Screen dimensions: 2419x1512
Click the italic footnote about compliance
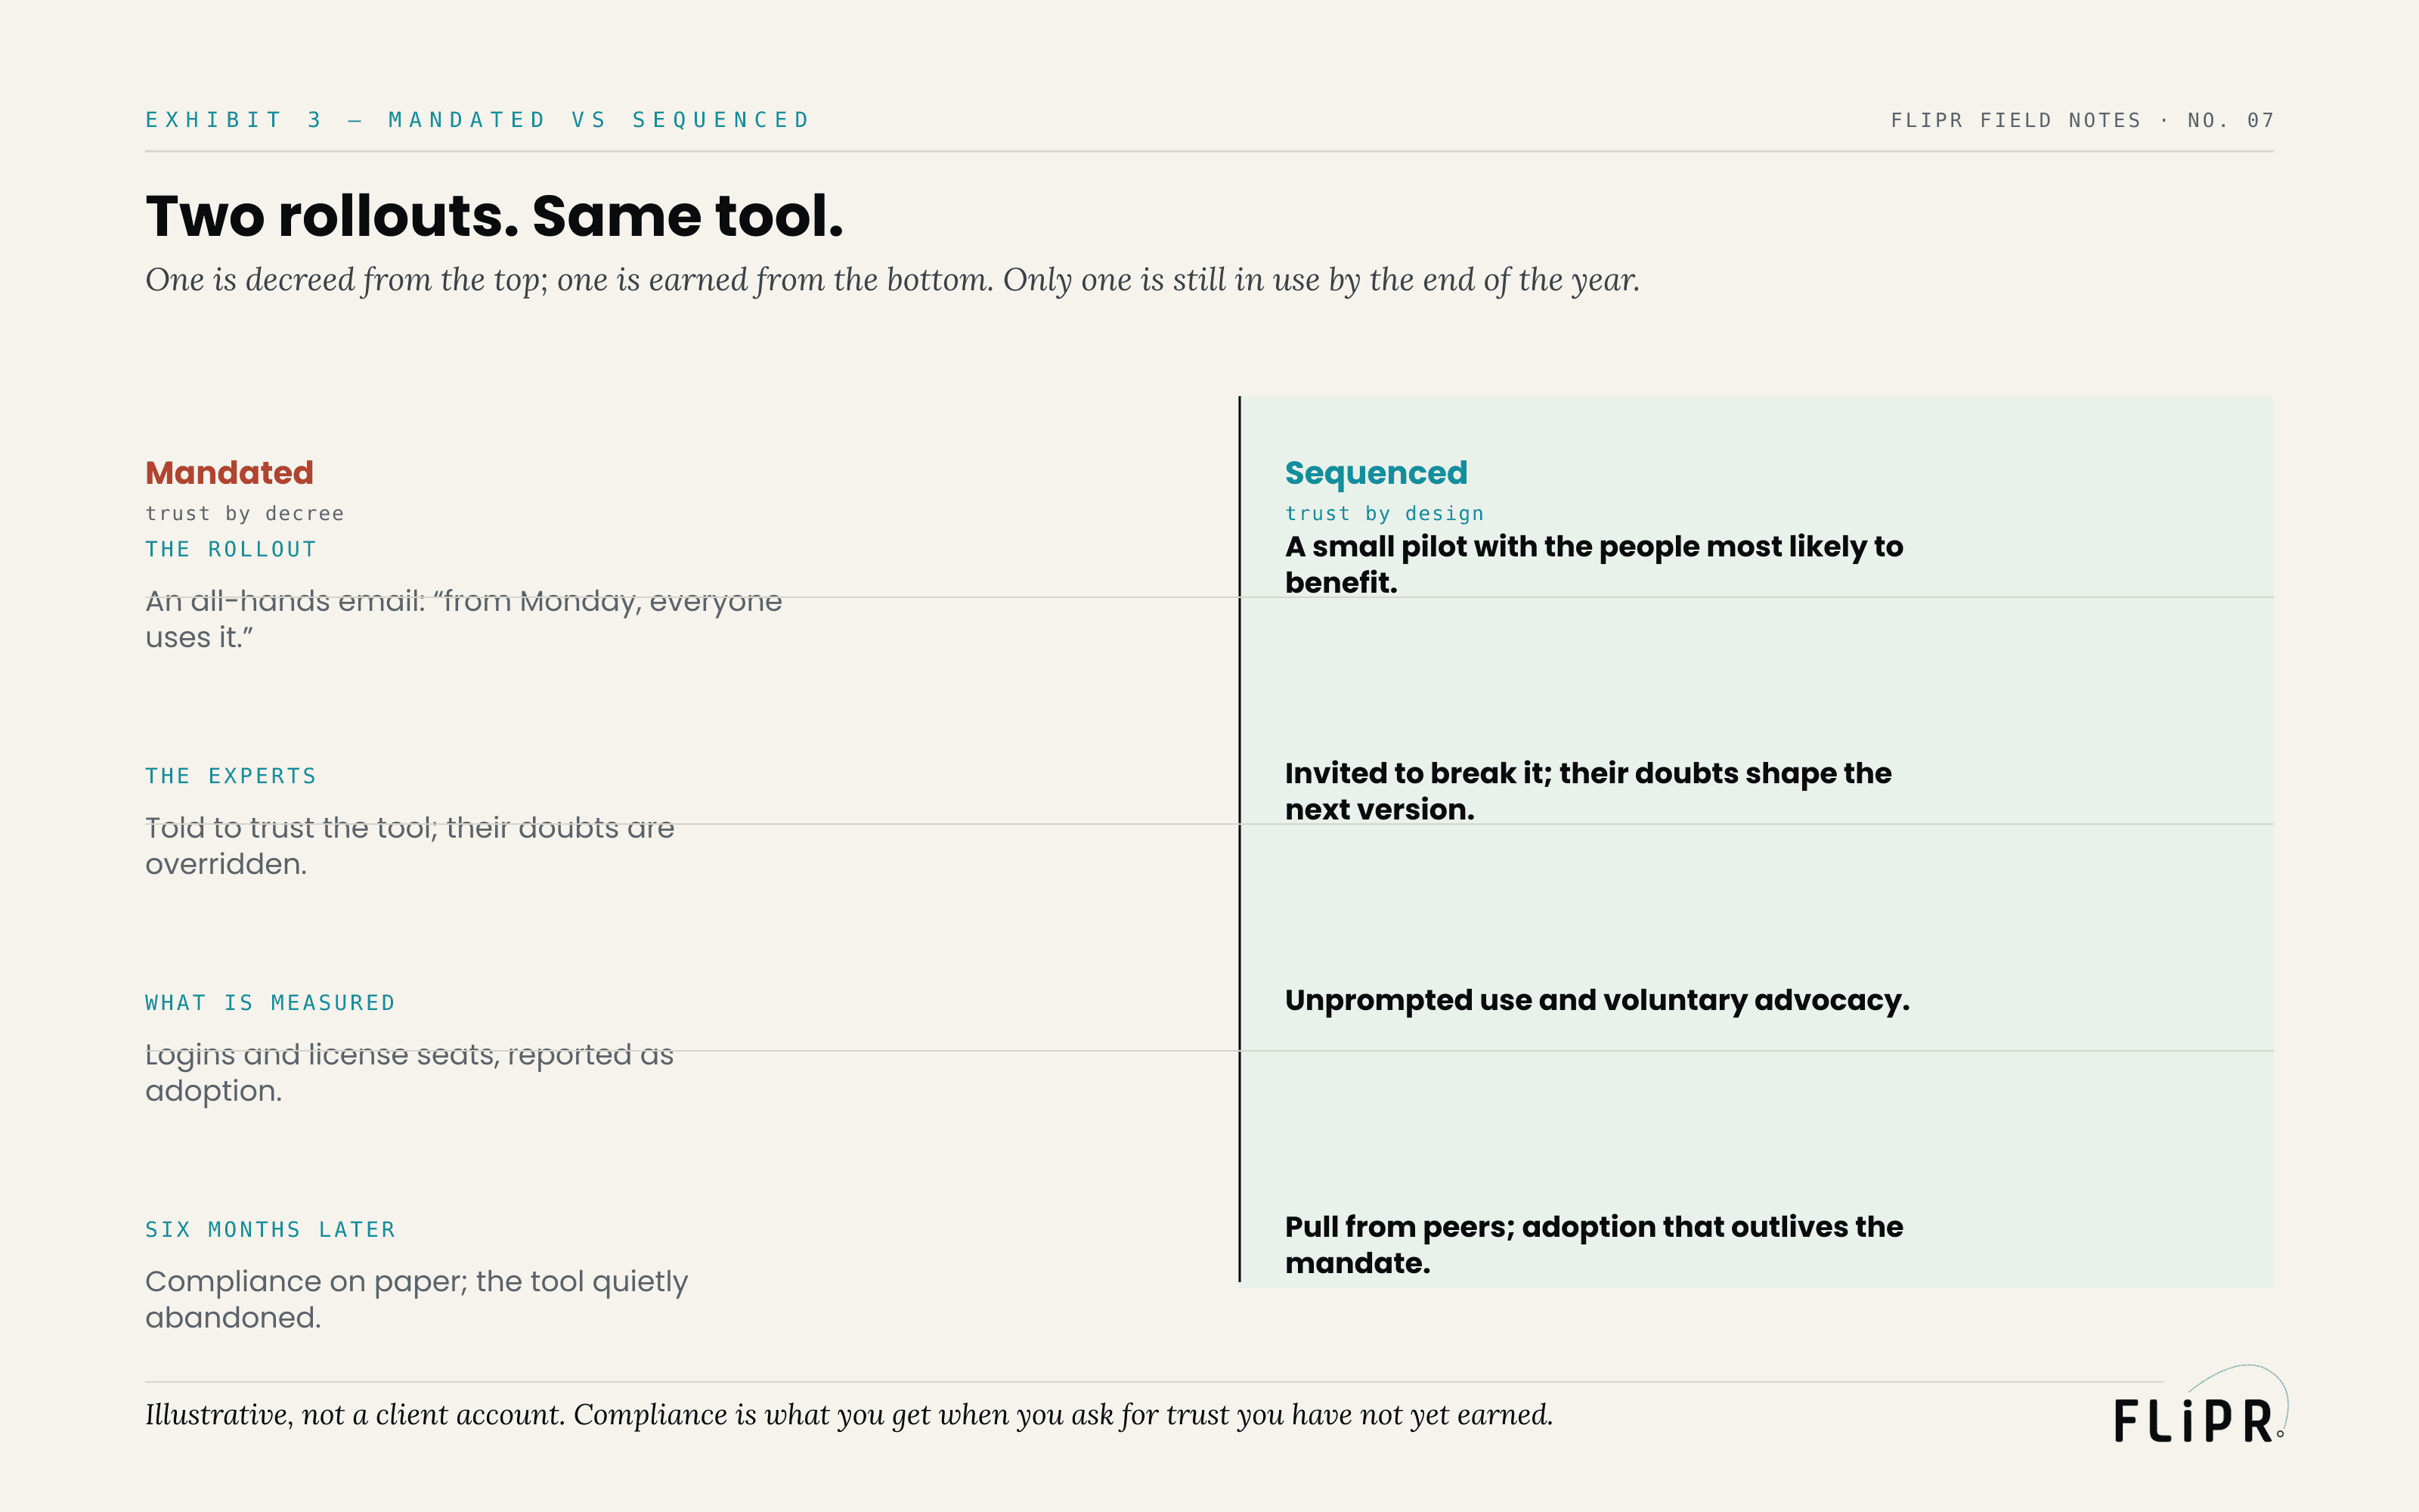coord(850,1415)
